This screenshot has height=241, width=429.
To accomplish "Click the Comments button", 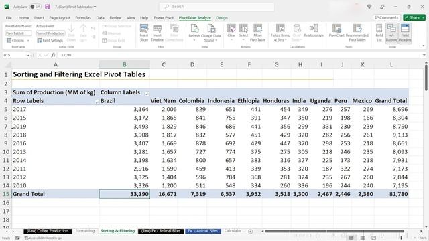I will [x=386, y=18].
